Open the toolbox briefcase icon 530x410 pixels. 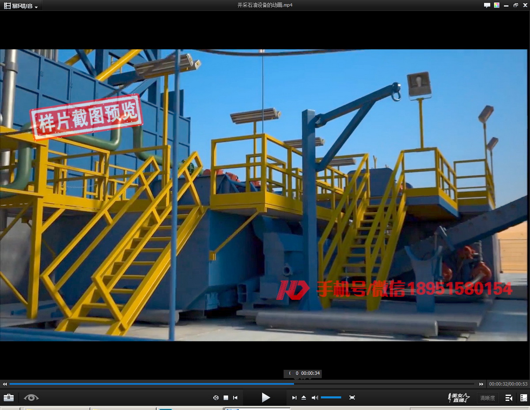[x=8, y=398]
